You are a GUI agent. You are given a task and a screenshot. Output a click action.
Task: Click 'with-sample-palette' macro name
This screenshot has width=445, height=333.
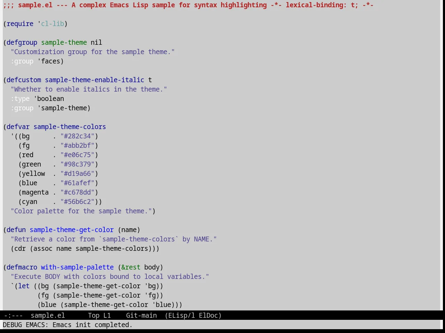77,267
